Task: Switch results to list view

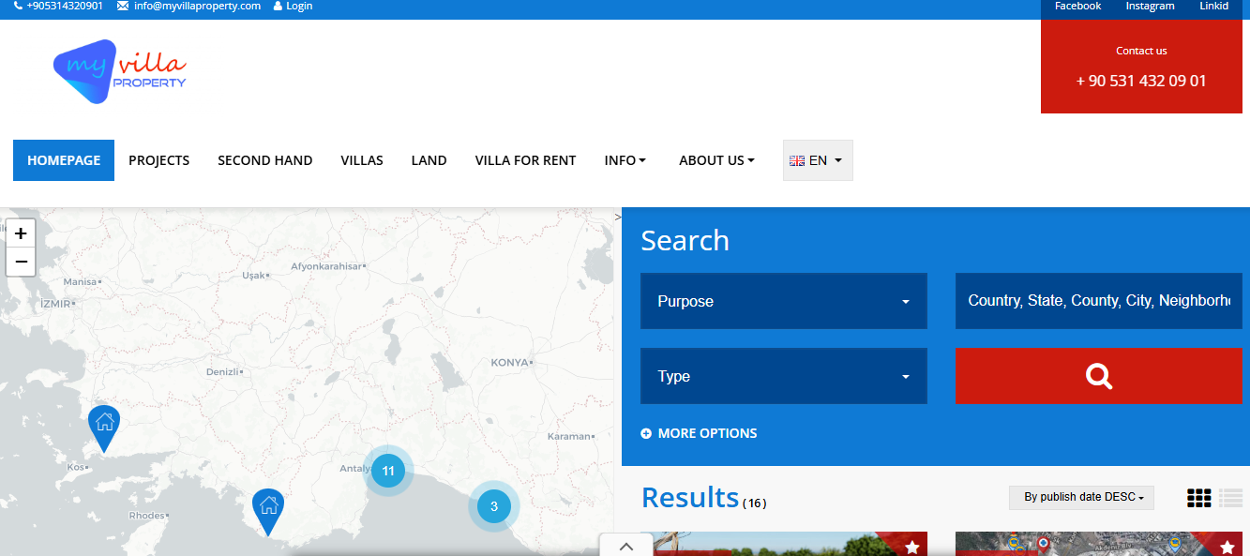Action: tap(1230, 498)
